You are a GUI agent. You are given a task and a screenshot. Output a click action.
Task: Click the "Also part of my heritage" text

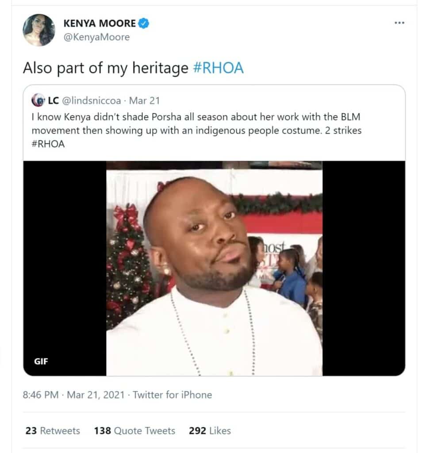(105, 69)
